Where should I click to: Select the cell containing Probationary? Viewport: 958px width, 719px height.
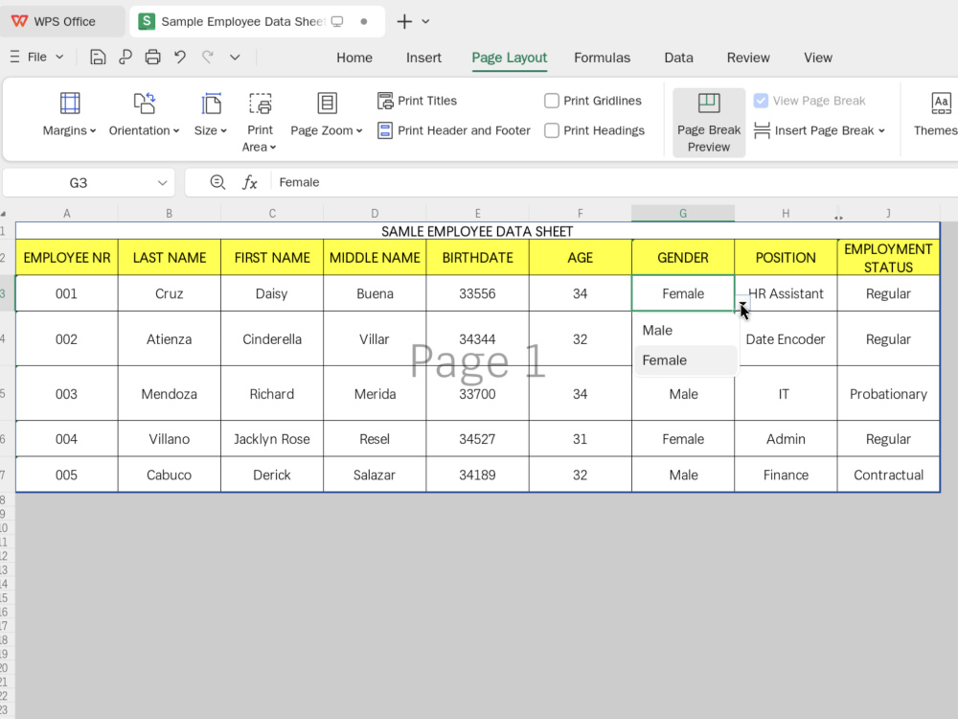point(888,394)
